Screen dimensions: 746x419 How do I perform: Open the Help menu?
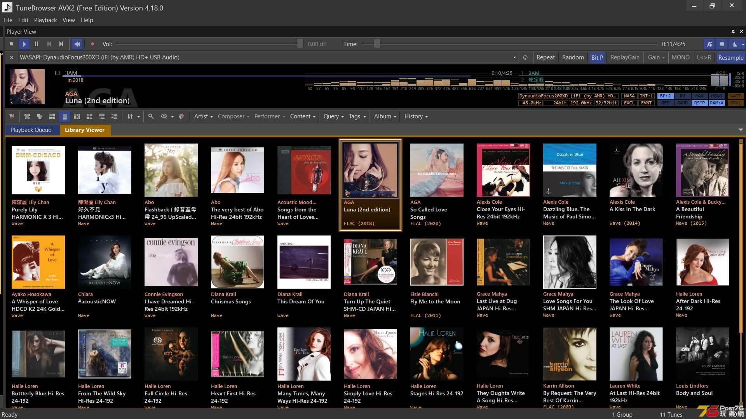coord(87,20)
